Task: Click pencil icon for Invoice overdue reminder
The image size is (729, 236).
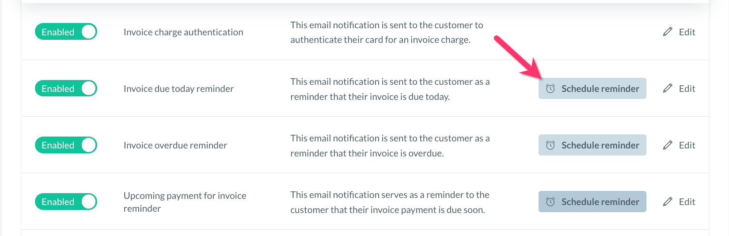Action: click(668, 145)
